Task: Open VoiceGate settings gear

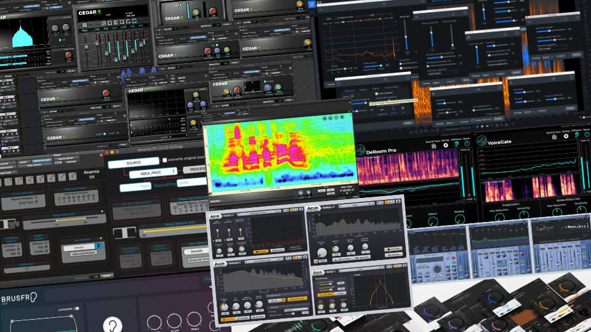Action: pos(566,136)
